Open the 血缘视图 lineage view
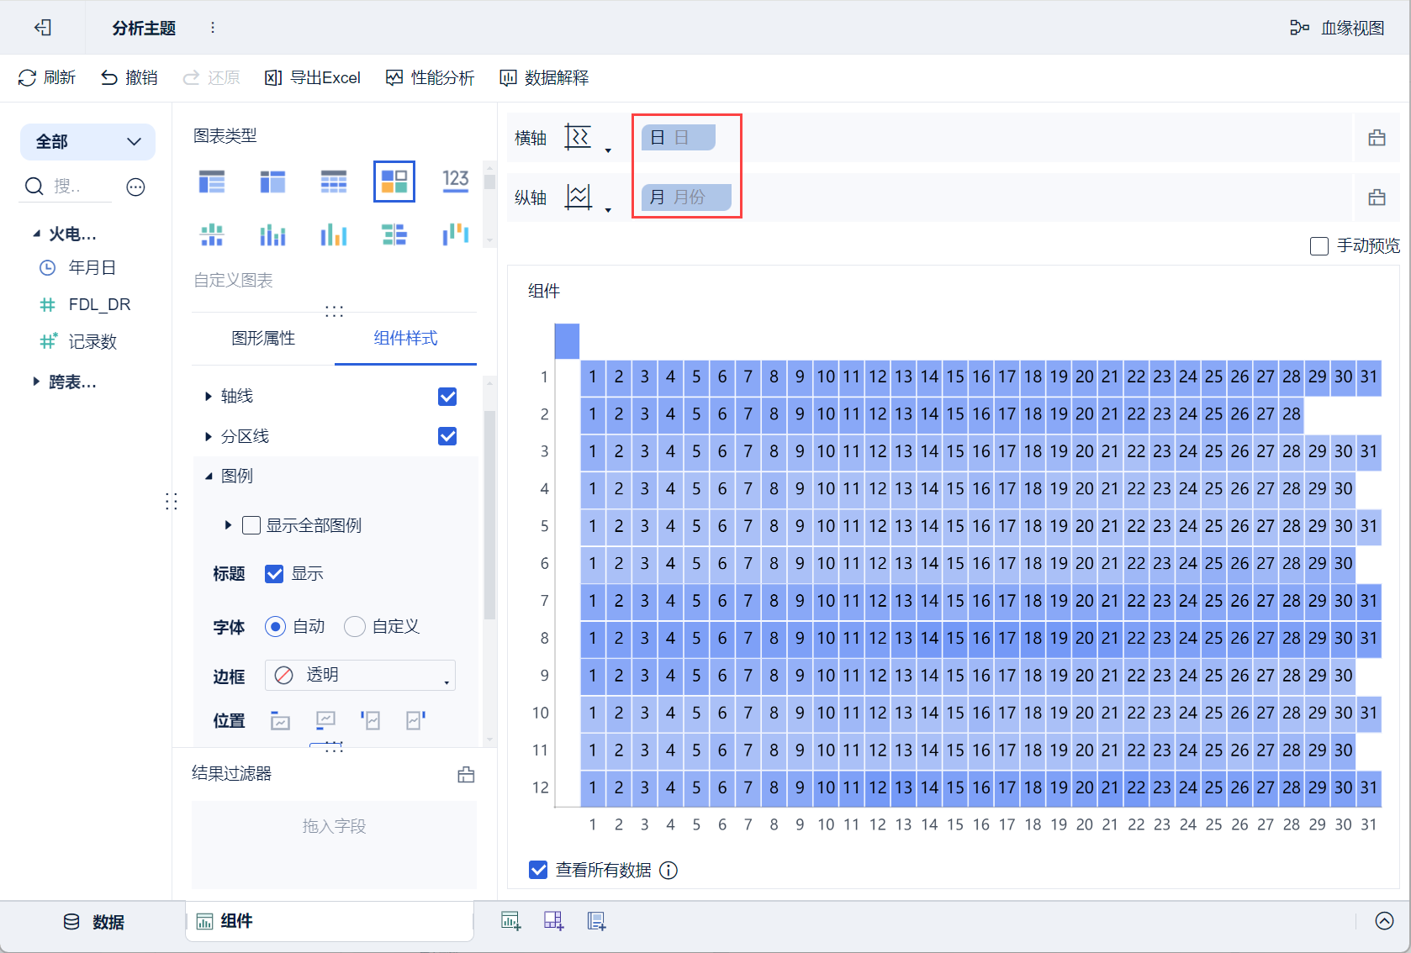 (x=1337, y=28)
